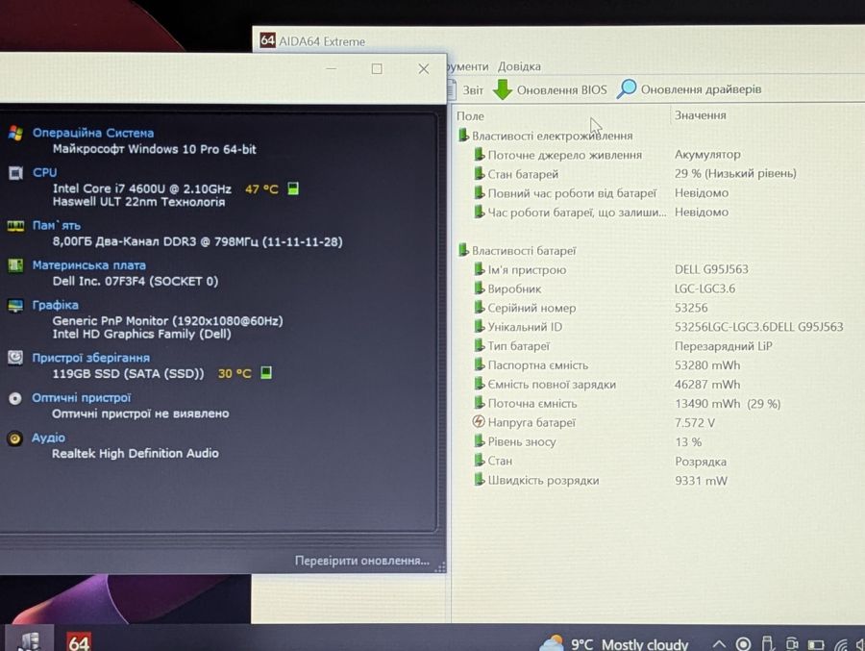Click the icon beside Виробник row
This screenshot has height=651, width=865.
coord(480,288)
